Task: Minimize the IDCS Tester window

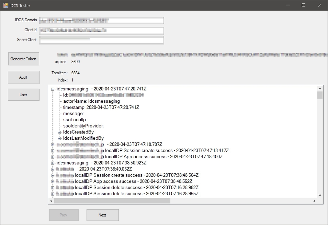Action: pos(288,5)
